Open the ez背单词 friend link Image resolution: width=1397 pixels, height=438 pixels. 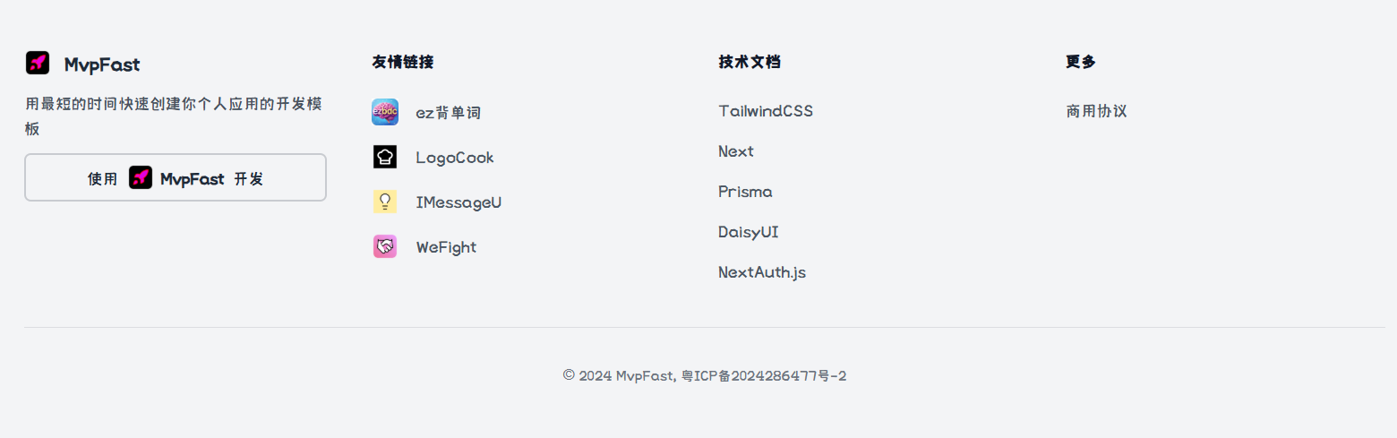(449, 113)
